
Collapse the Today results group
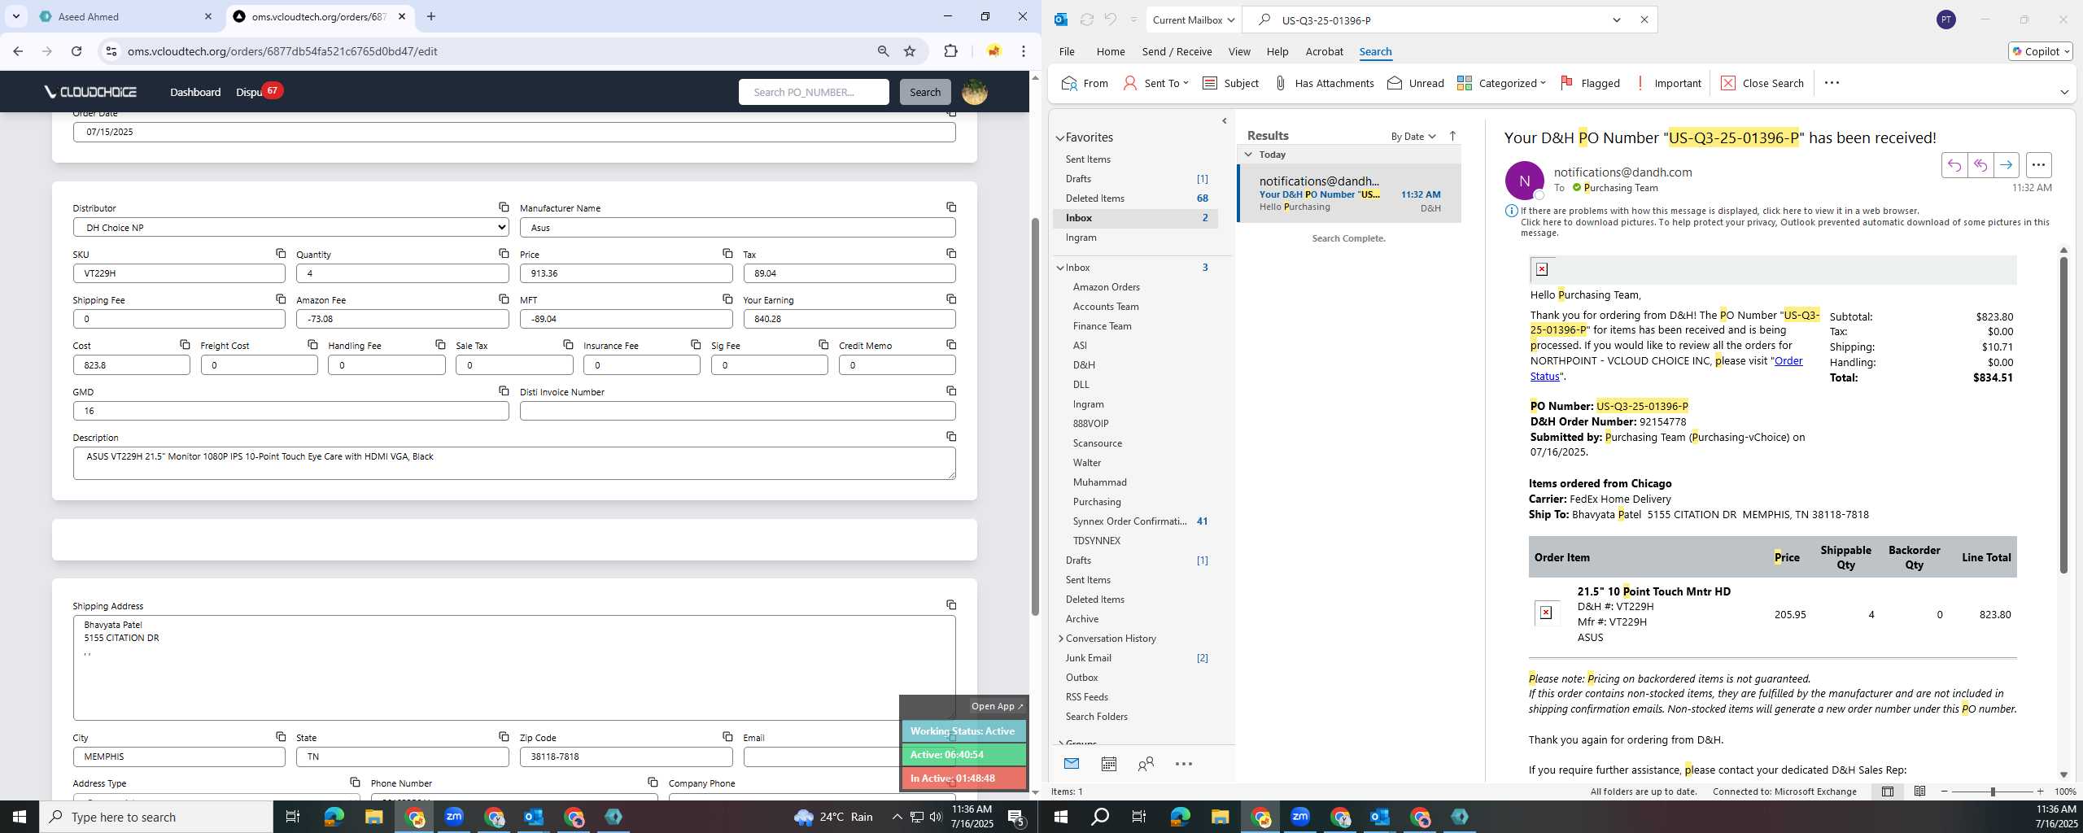1248,155
